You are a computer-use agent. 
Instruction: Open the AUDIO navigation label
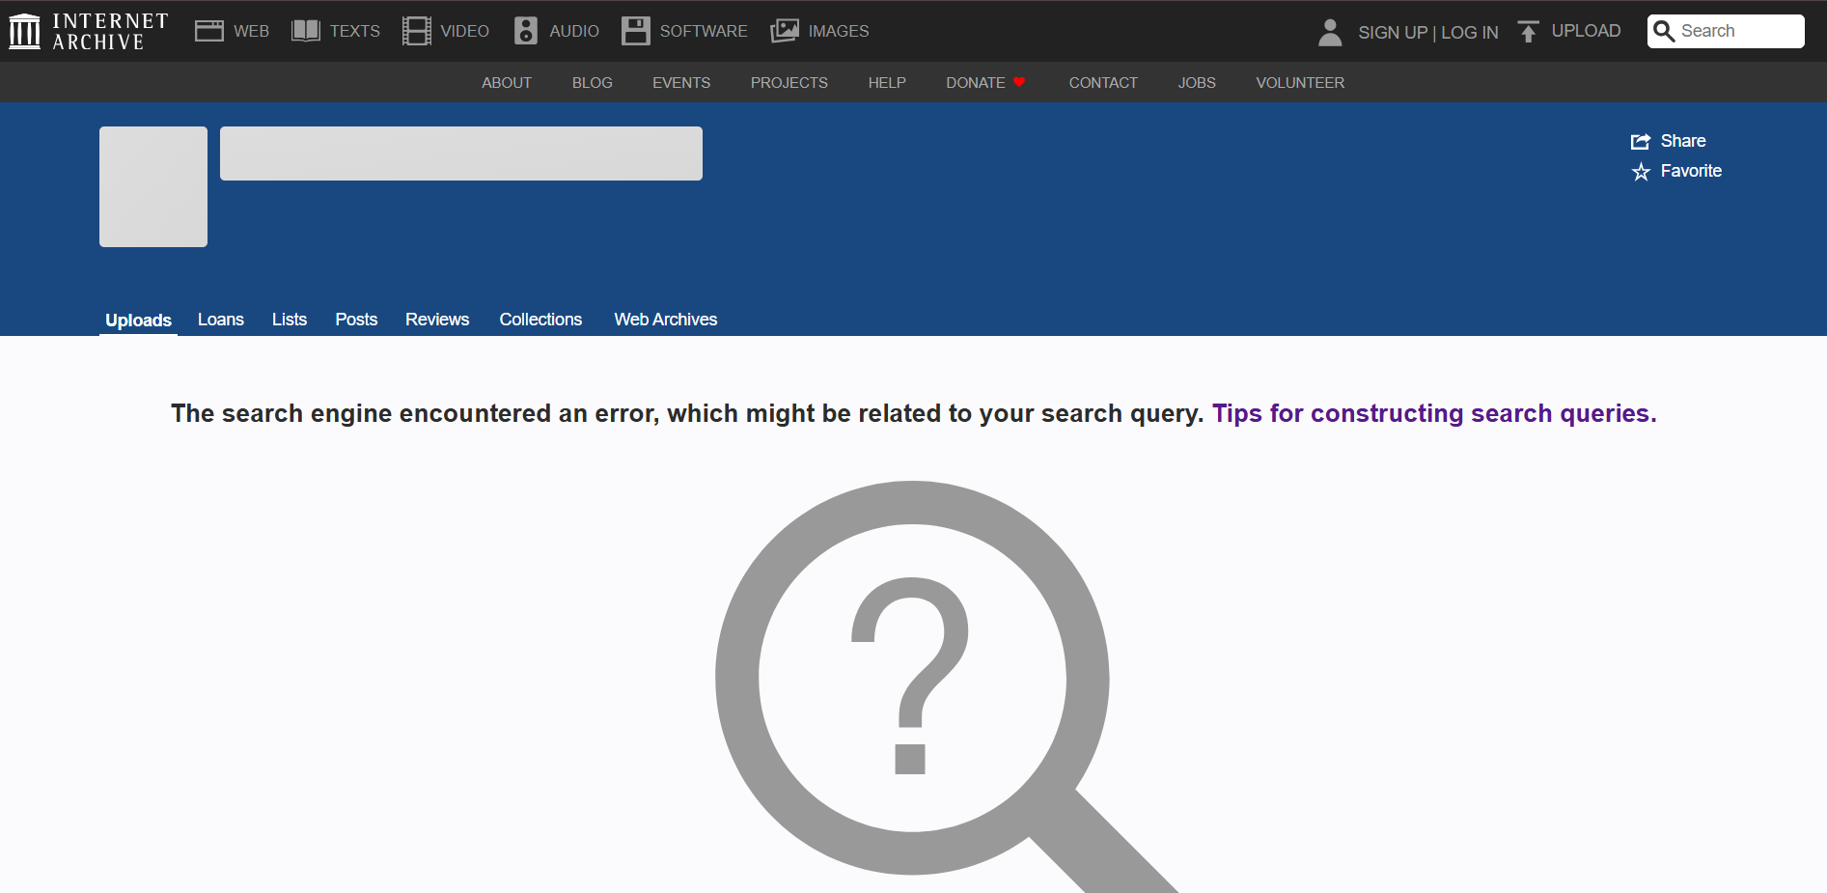[x=574, y=31]
